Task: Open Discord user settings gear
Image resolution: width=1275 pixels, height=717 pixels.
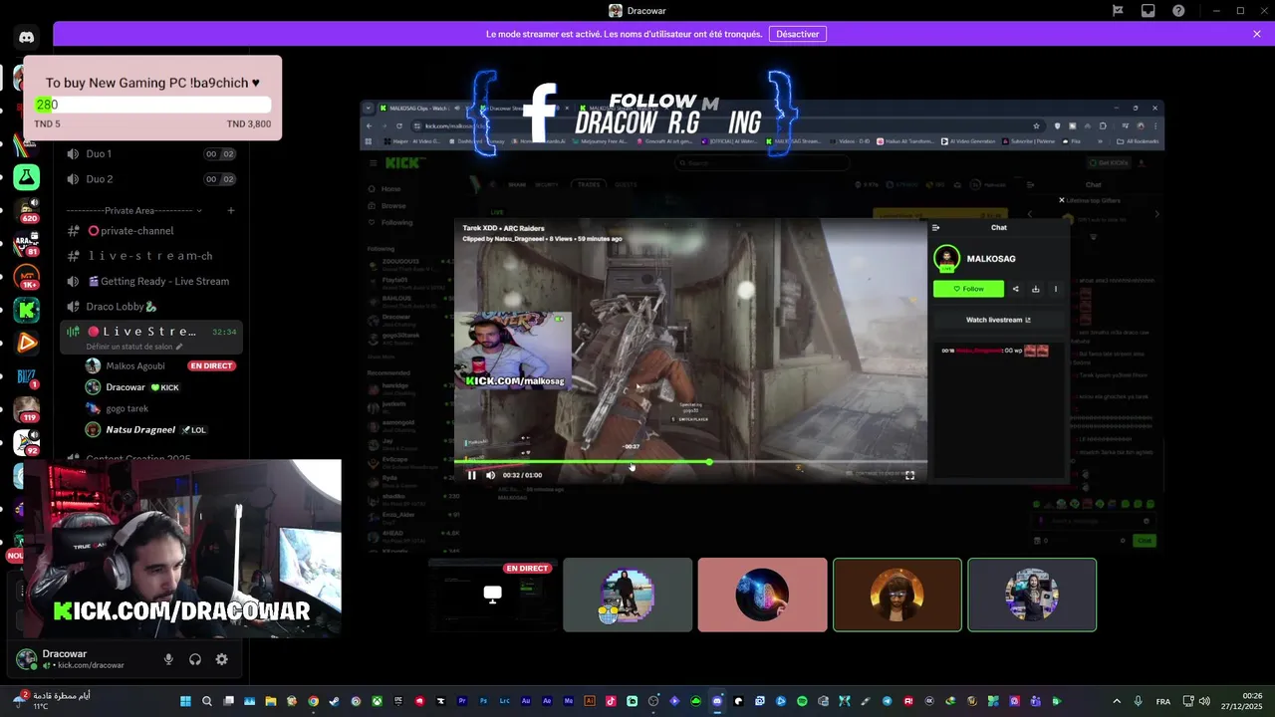Action: 221,659
